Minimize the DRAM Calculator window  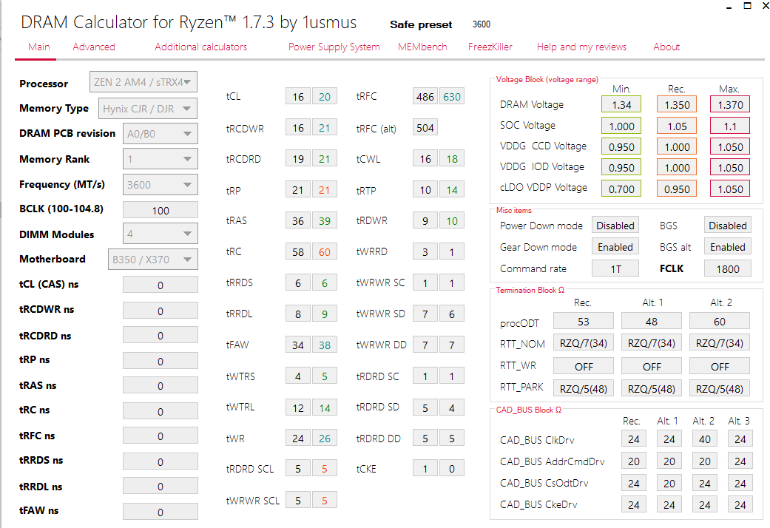point(729,7)
